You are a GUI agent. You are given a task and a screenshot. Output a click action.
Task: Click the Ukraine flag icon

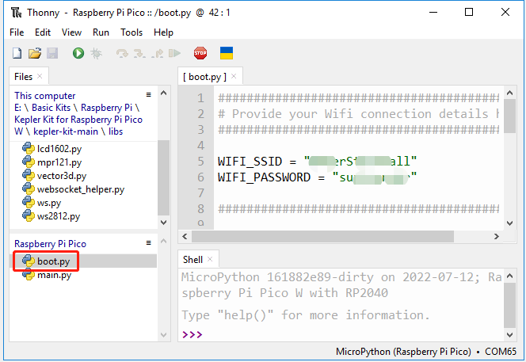(x=227, y=53)
